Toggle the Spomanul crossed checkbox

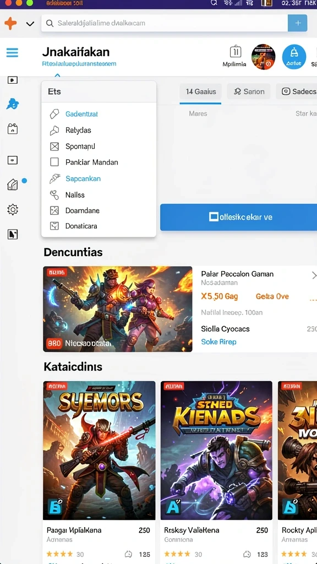tap(54, 147)
